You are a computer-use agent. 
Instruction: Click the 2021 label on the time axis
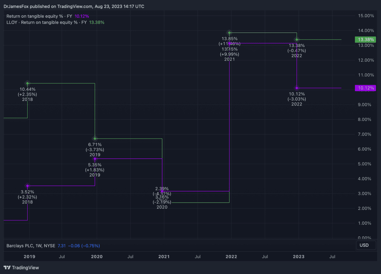(x=164, y=257)
